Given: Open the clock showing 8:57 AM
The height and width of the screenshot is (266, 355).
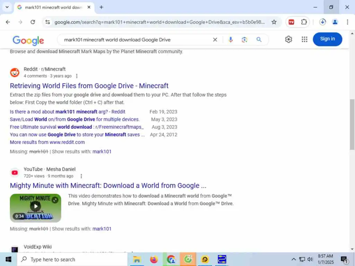Looking at the screenshot, I should [x=326, y=259].
